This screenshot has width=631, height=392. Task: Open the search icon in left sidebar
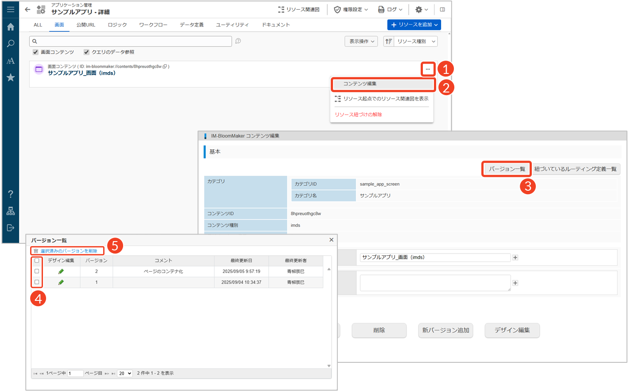pos(11,44)
